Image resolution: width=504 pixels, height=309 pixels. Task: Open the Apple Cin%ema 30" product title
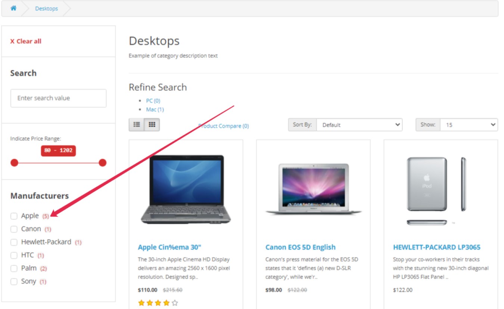tap(169, 247)
